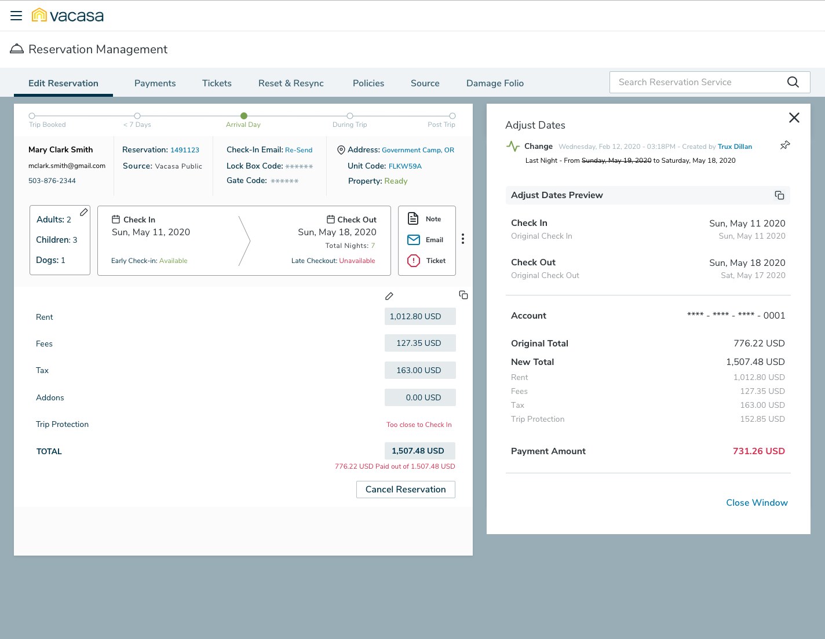Click the Too close to Check In message

coord(419,425)
